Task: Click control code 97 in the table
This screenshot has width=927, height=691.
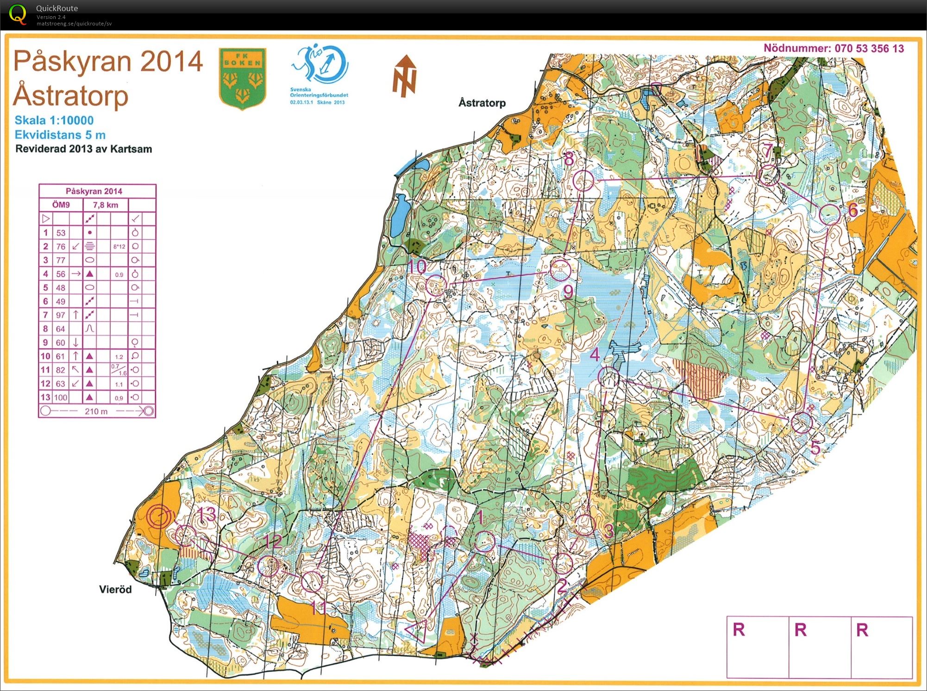Action: (x=61, y=315)
